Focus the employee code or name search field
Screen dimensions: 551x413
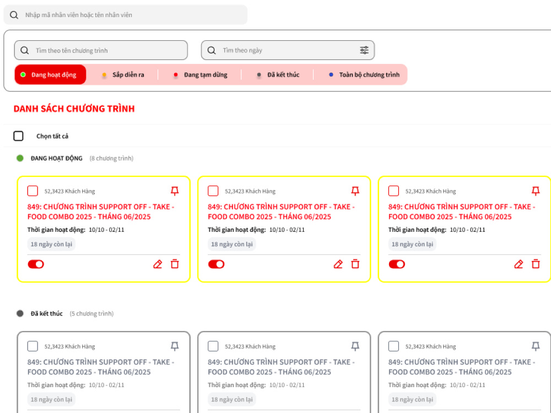(126, 15)
